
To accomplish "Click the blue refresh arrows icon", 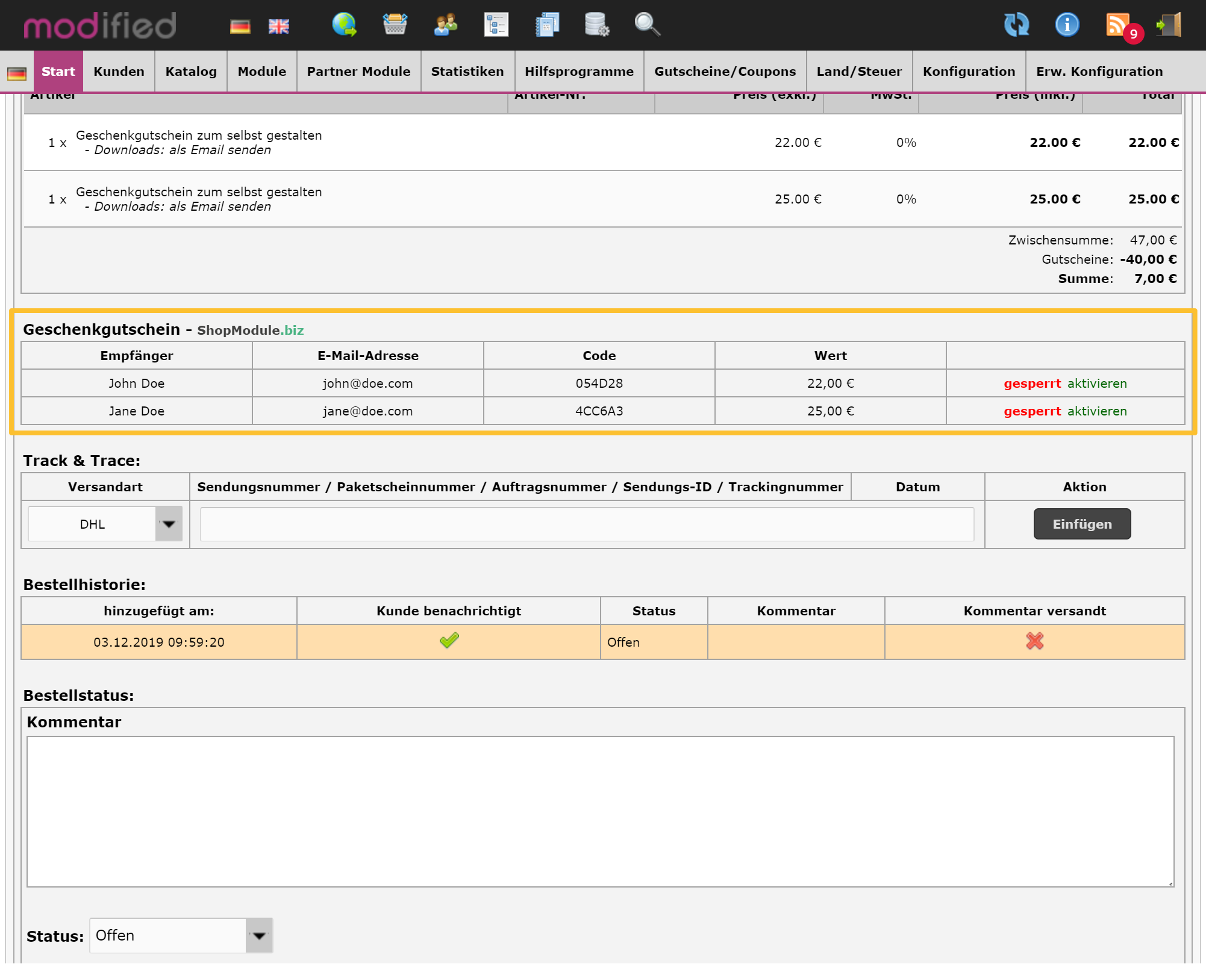I will (1016, 25).
